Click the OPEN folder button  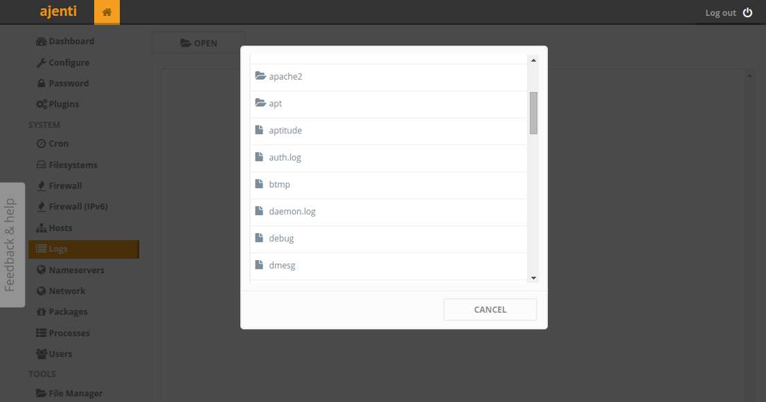coord(199,43)
